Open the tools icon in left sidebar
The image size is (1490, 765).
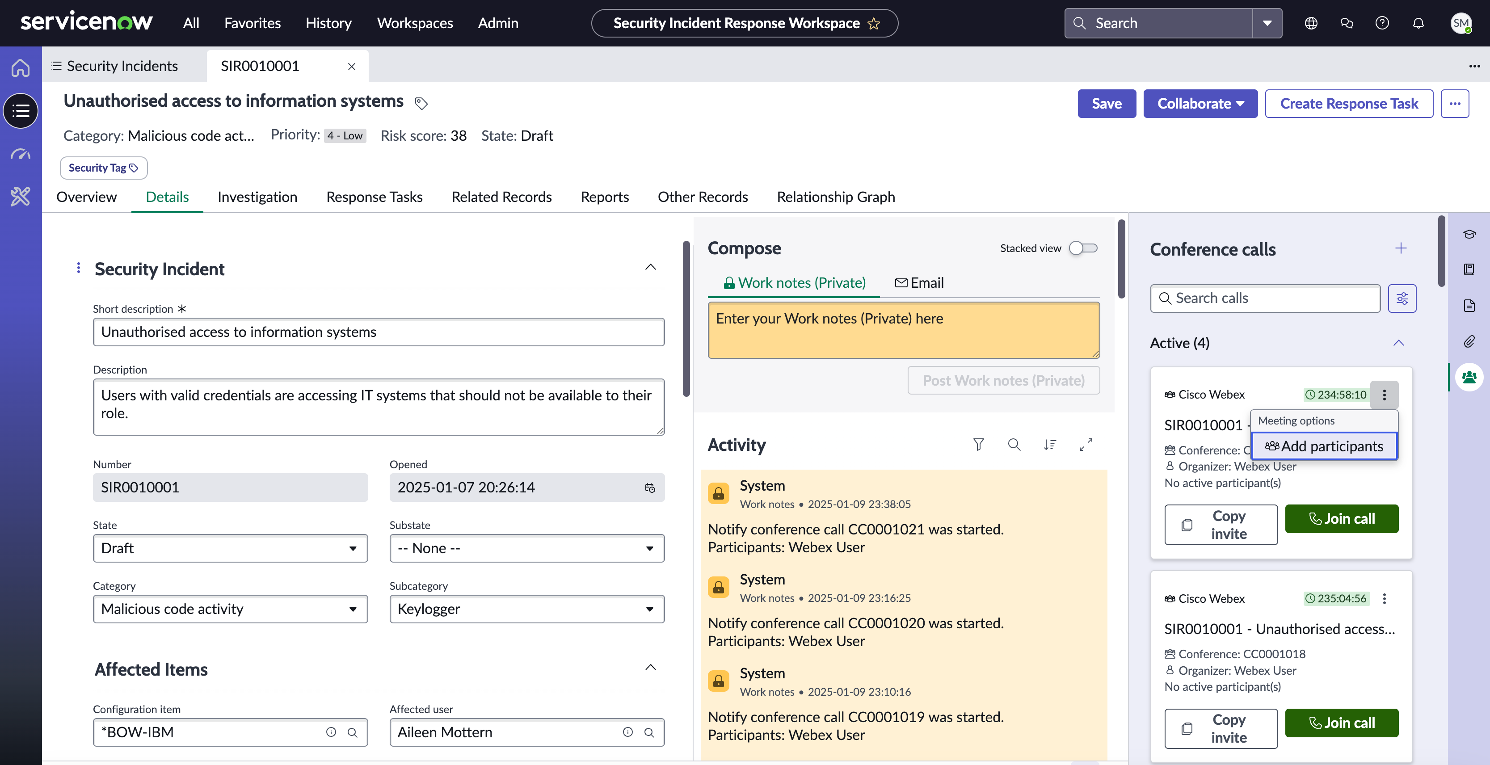[x=20, y=197]
